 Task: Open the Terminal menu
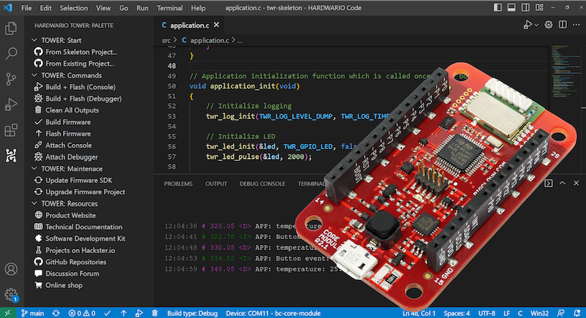tap(170, 8)
